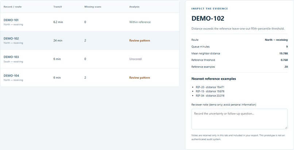Screen dimensions: 294x150
Task: Click the Reference threshold label
Action: coord(203,60)
